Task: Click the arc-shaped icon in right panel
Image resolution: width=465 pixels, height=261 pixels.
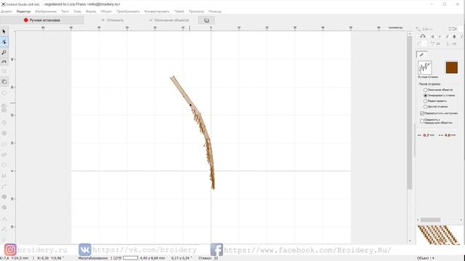Action: point(423,36)
